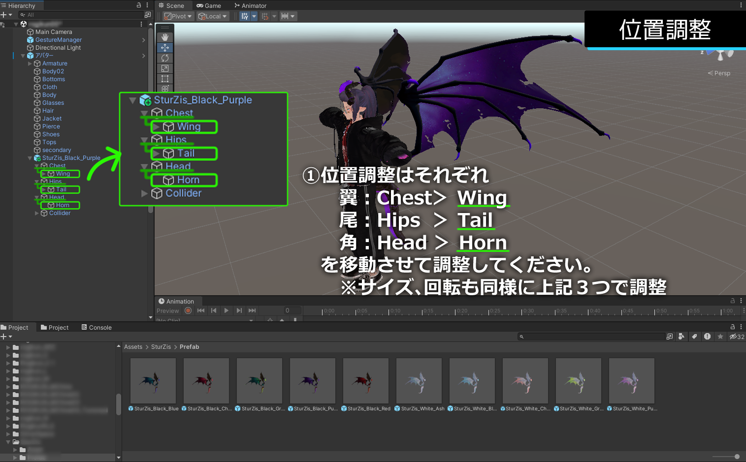Click the favorites star filter icon
The image size is (746, 462).
(720, 336)
